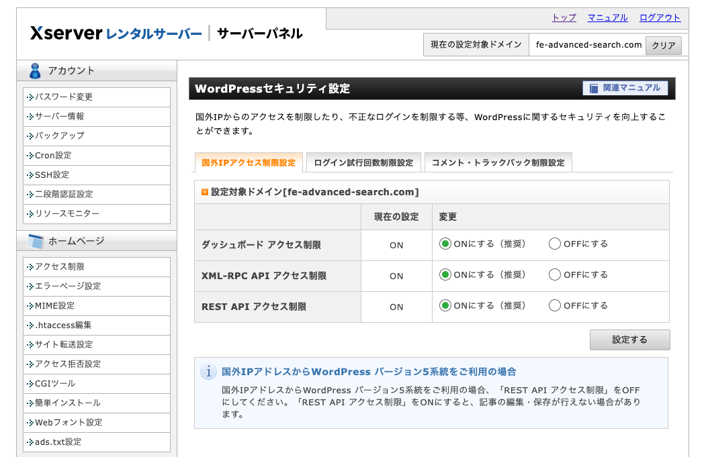This screenshot has height=457, width=708.
Task: Click the サーバーパネル title text
Action: point(260,34)
